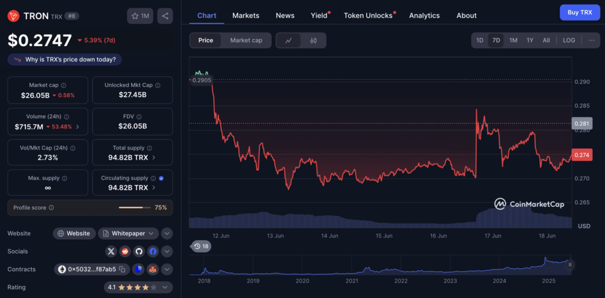Click the history events 18 badge
Screen dimensions: 605x298
point(200,246)
